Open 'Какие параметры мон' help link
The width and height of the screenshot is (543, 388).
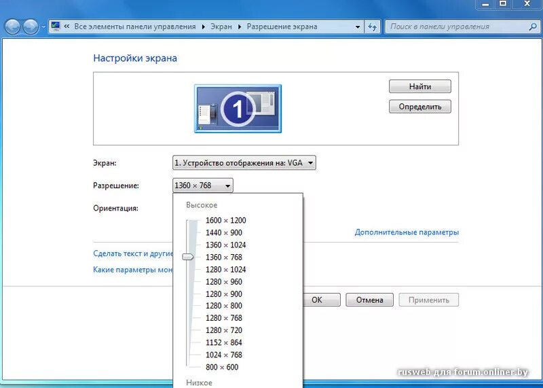[x=132, y=269]
